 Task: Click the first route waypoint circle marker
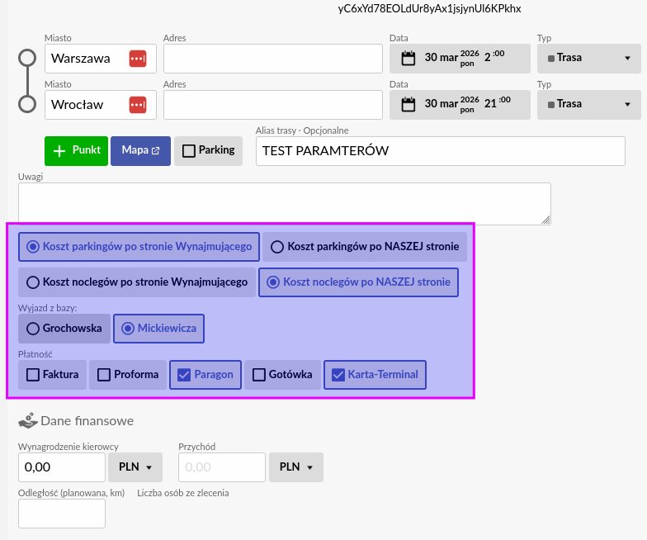click(x=27, y=59)
